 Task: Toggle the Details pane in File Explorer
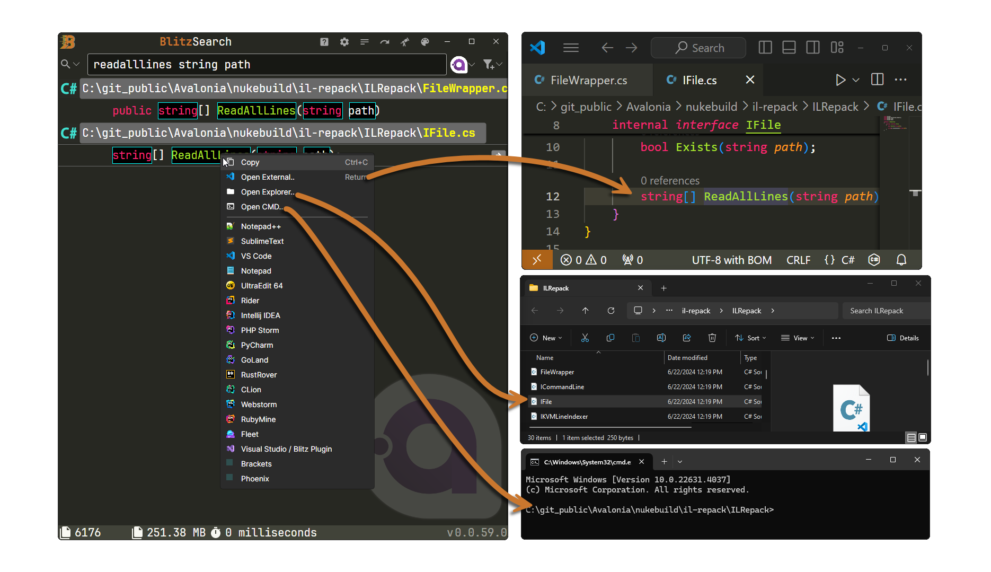click(903, 338)
